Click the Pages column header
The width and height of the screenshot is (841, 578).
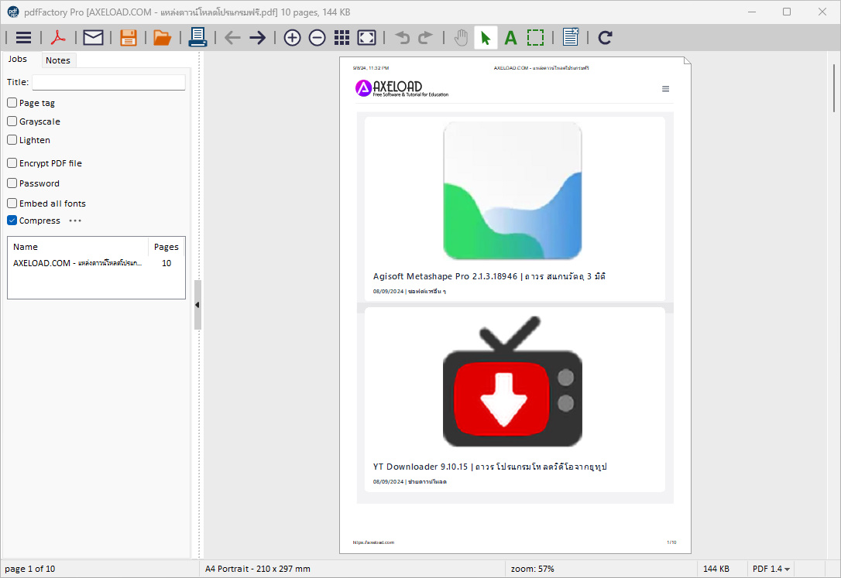tap(166, 246)
